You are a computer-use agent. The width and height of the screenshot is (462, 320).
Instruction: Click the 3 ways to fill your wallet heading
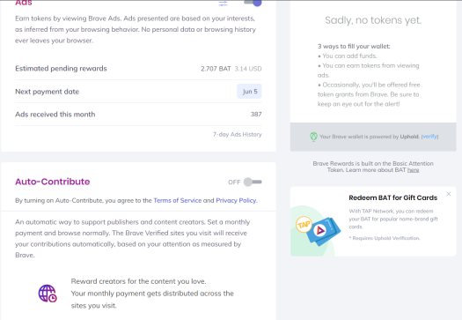[x=354, y=47]
